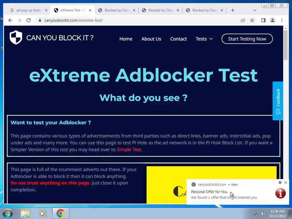The image size is (292, 219).
Task: Open Windows Explorer from the taskbar
Action: [x=25, y=213]
